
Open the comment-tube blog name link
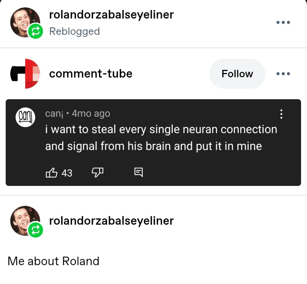pyautogui.click(x=91, y=74)
